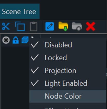Screen dimensions: 107x109
Task: Switch to the Scene Tree tab
Action: pos(19,11)
